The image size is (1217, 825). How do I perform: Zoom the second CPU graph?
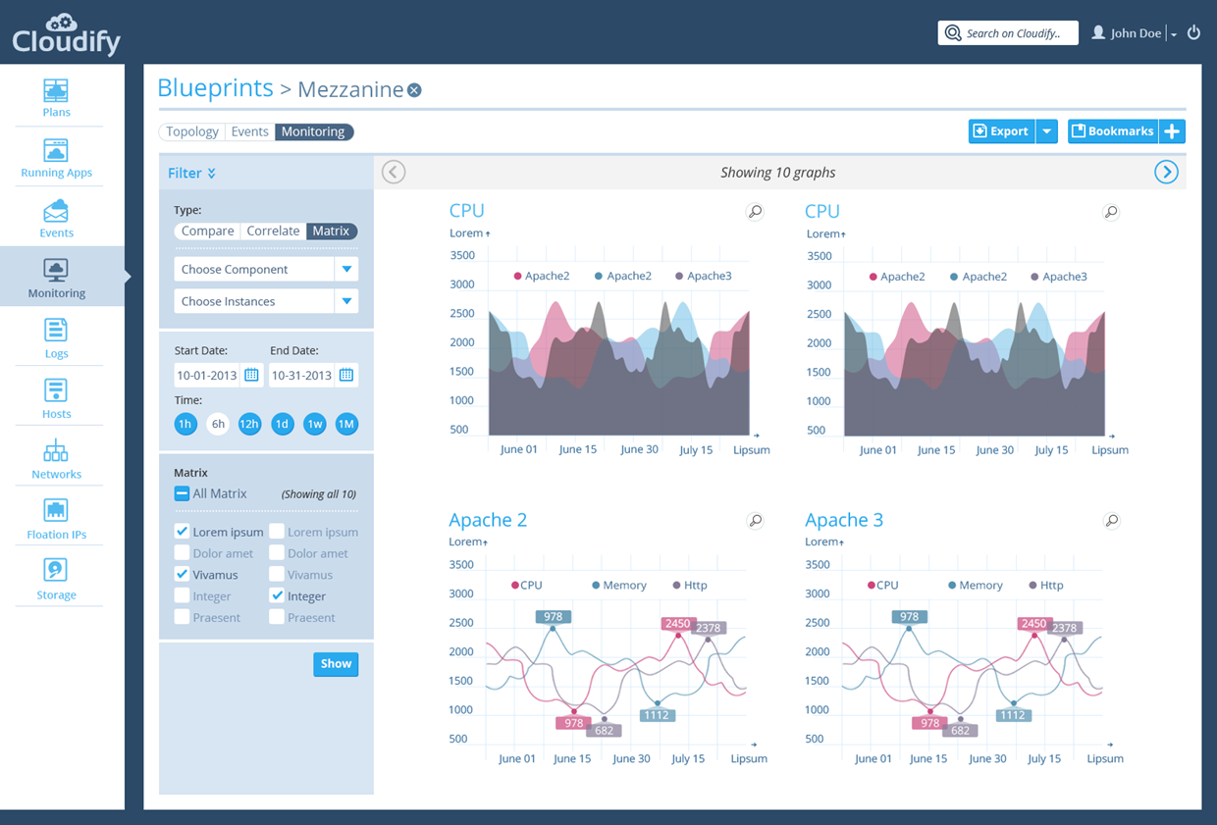[1111, 212]
